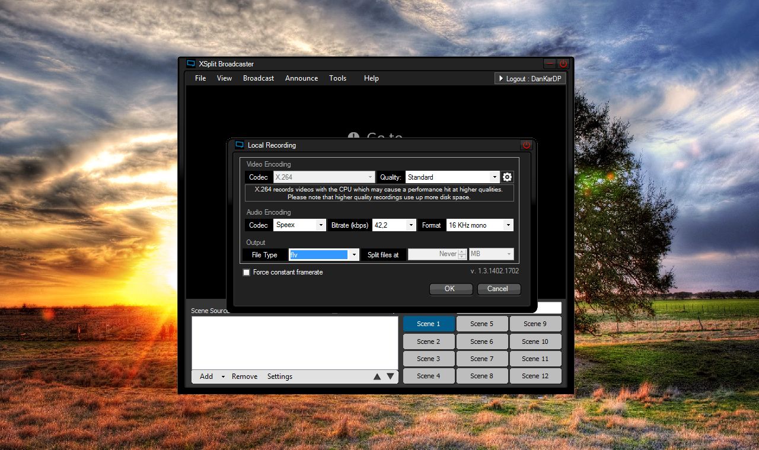Switch to Scene 12
759x450 pixels.
click(x=535, y=376)
